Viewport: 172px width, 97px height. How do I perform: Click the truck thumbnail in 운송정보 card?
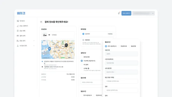(45, 35)
